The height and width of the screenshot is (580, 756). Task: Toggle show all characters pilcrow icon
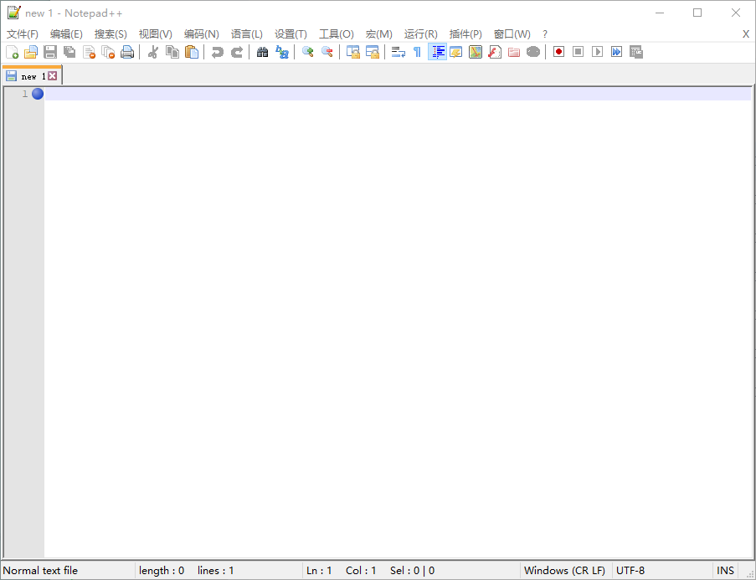point(418,52)
